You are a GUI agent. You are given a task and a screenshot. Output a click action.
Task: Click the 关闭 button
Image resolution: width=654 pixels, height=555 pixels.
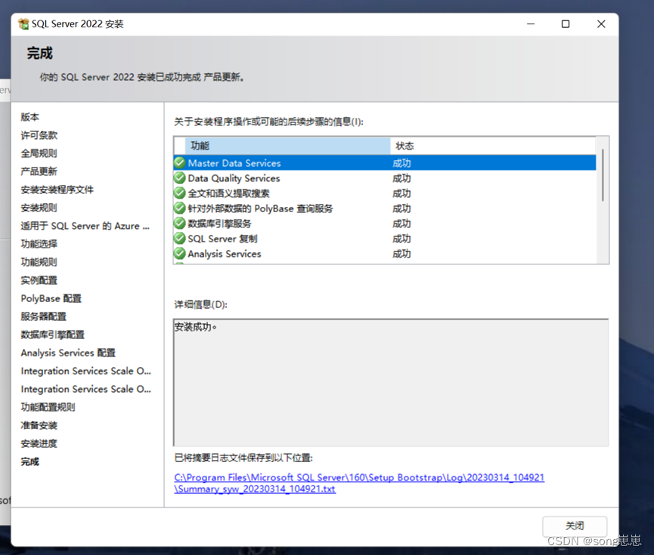coord(575,526)
